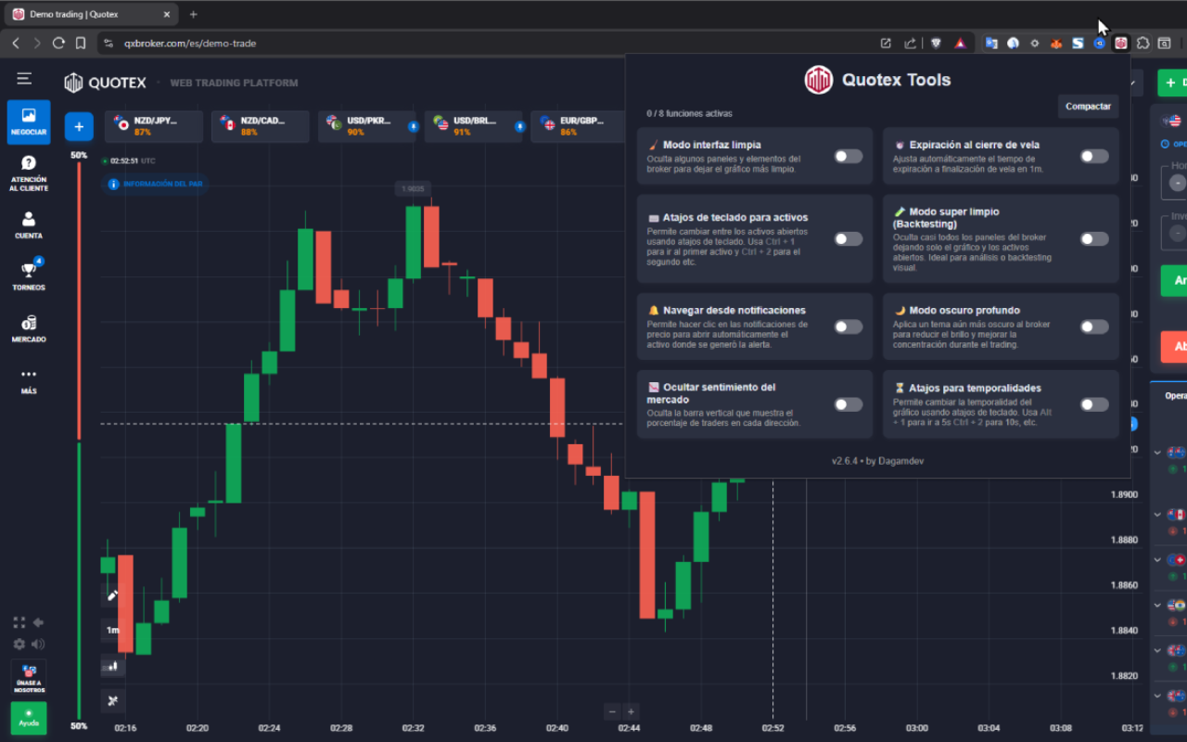This screenshot has height=742, width=1187.
Task: Open the Únase a nosotros social box
Action: click(x=29, y=678)
